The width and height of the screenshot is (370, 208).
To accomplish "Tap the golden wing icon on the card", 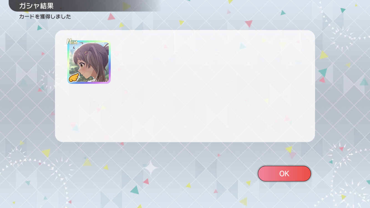I will point(74,78).
